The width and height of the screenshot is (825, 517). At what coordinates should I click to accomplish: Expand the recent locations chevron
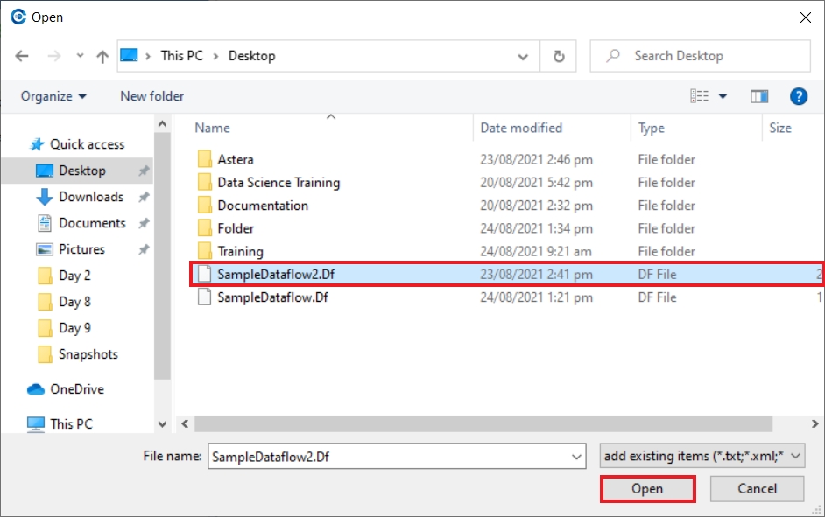[x=80, y=56]
